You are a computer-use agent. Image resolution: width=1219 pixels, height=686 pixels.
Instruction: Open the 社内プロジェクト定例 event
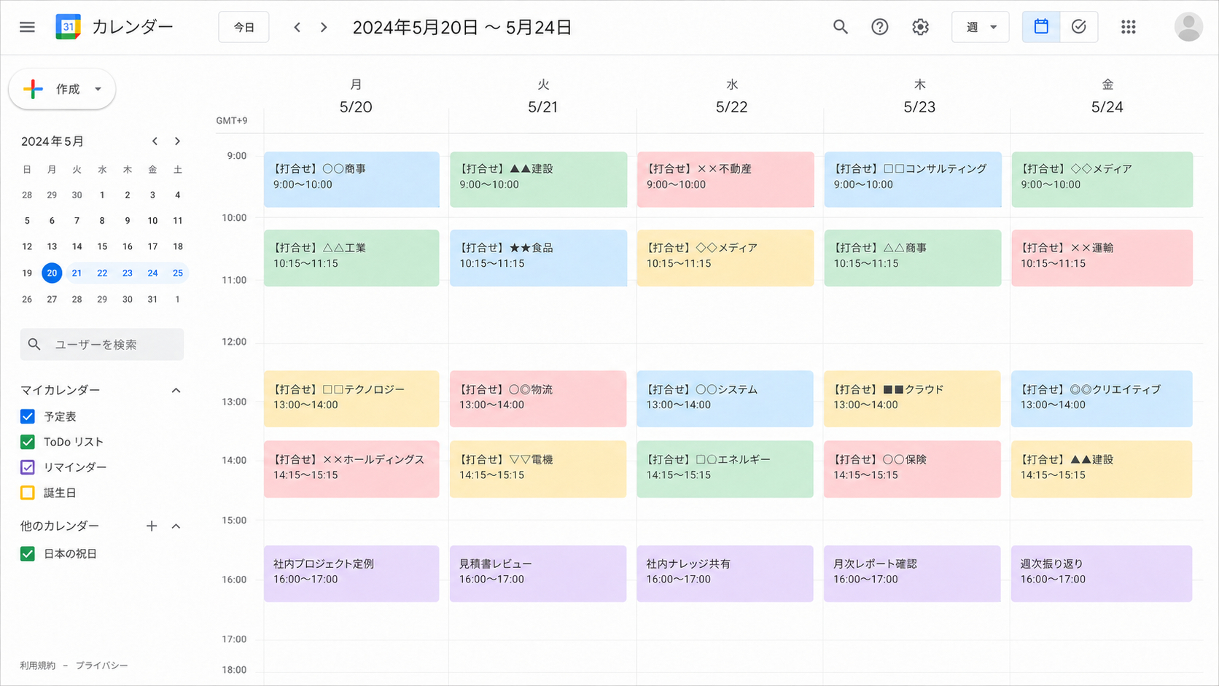pos(351,574)
